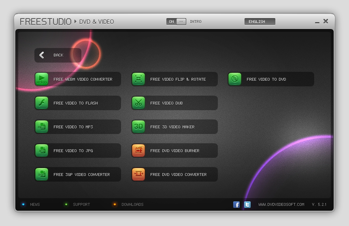Go back with the Back label
Viewport: 349px width, 226px height.
coord(58,55)
